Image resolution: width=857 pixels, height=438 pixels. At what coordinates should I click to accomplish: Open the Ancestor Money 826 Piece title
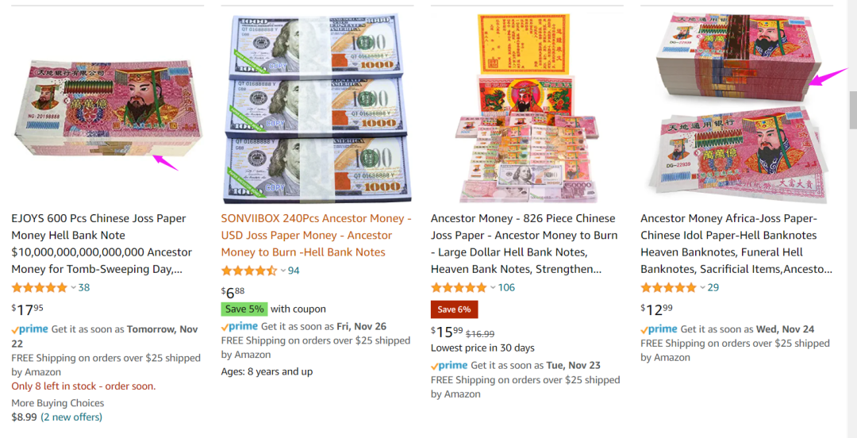525,244
